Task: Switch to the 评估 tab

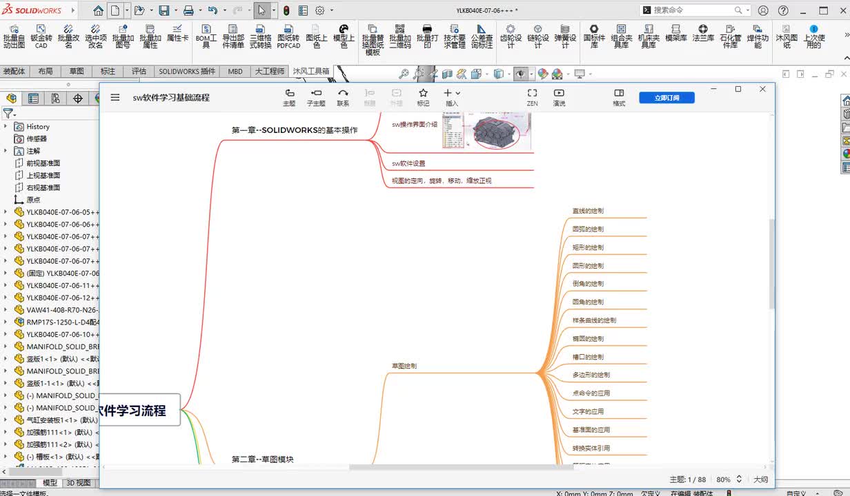Action: tap(139, 71)
